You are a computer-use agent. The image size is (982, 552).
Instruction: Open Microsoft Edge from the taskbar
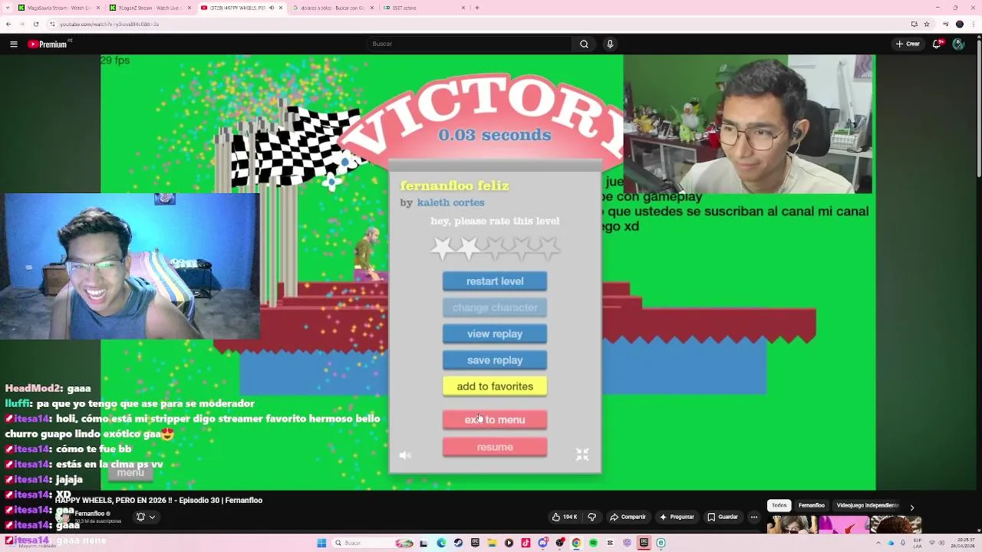(x=441, y=543)
